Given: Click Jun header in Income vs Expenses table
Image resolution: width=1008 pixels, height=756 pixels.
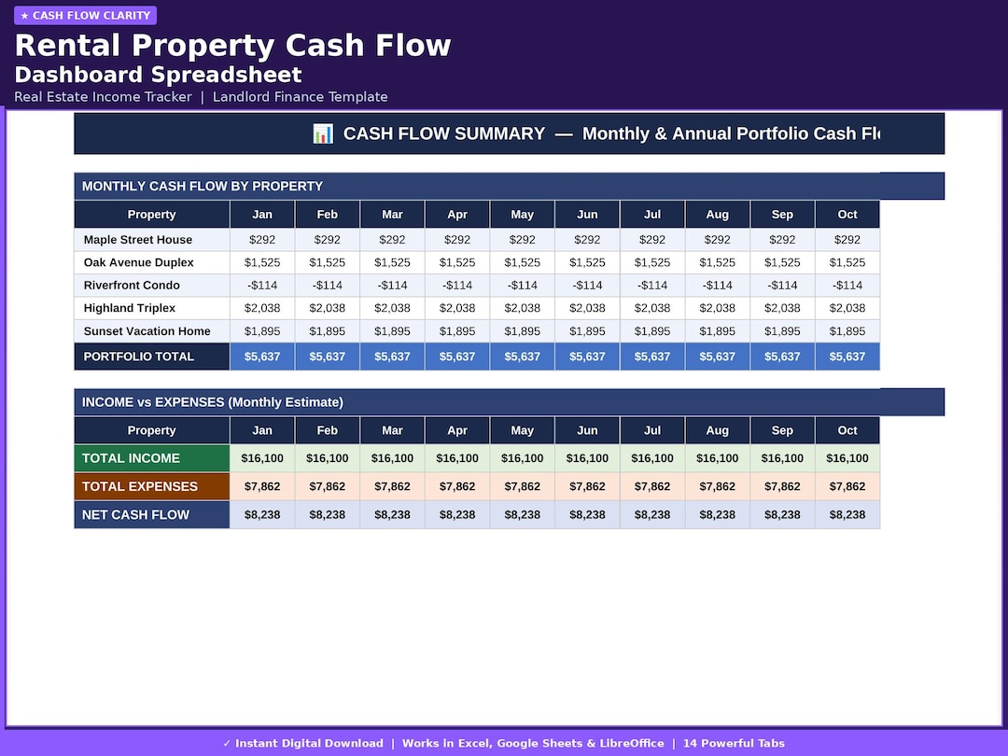Looking at the screenshot, I should [587, 430].
